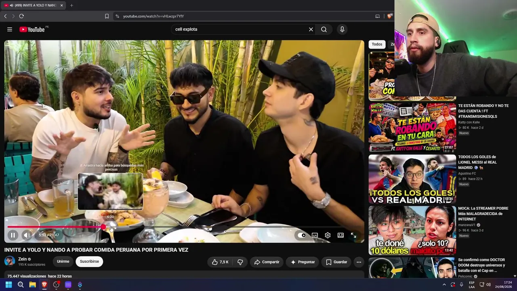Click the purple grid app taskbar icon
Screen dimensions: 517x291
(x=68, y=285)
